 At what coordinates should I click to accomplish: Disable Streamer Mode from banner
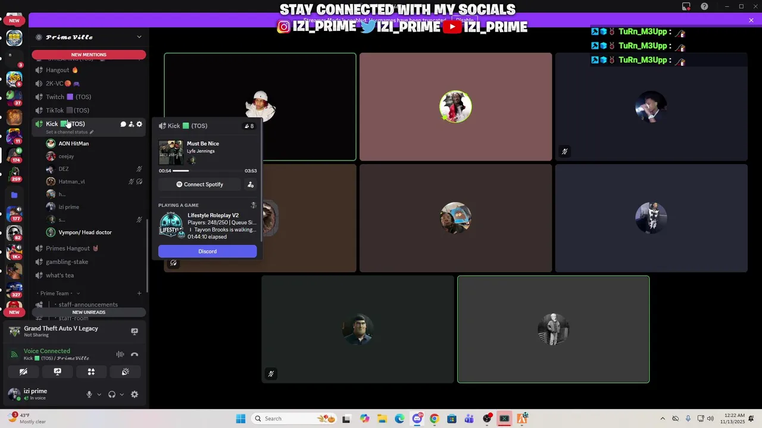click(x=464, y=20)
